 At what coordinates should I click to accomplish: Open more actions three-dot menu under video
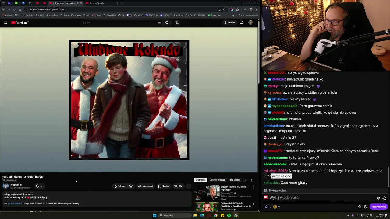click(189, 186)
